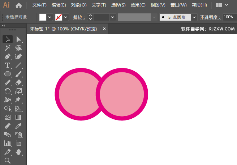Click the stroke none swatch
The image size is (237, 165).
click(59, 17)
